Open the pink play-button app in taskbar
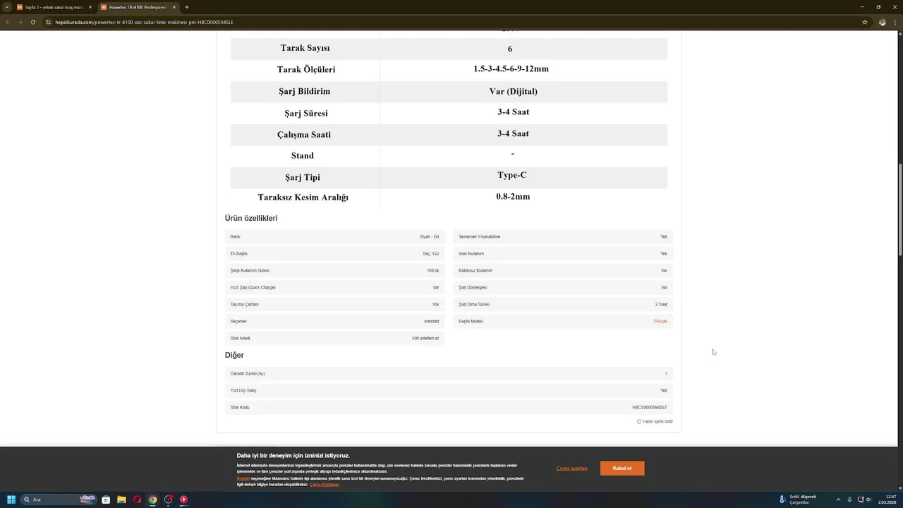The width and height of the screenshot is (903, 508). click(x=183, y=500)
